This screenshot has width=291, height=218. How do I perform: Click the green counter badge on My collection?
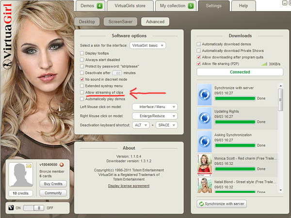(191, 6)
